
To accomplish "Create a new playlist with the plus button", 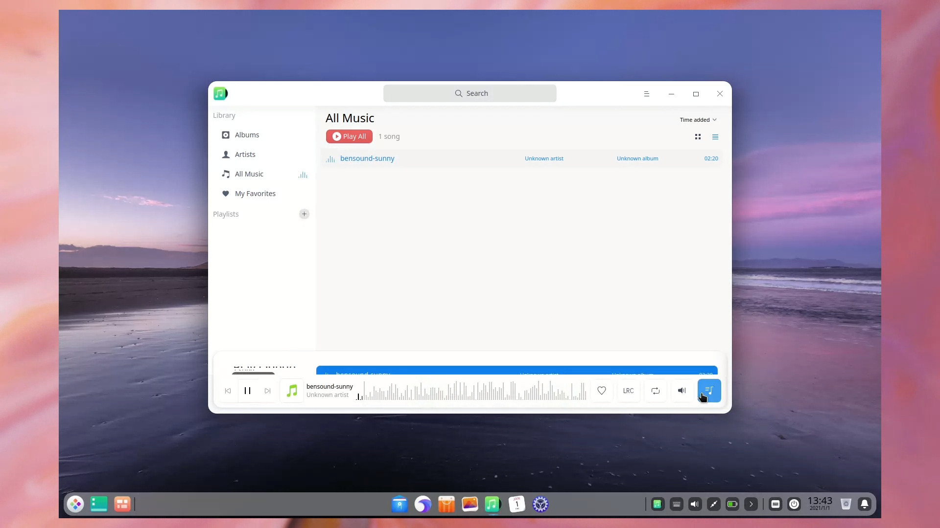I will [304, 214].
